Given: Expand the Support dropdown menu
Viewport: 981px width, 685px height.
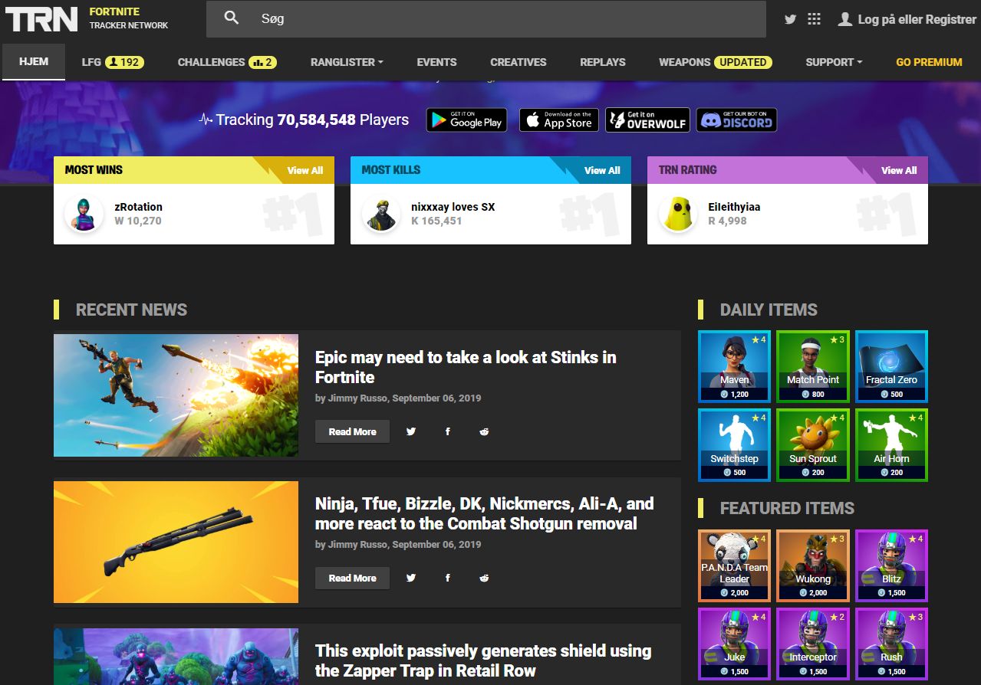Looking at the screenshot, I should point(834,62).
